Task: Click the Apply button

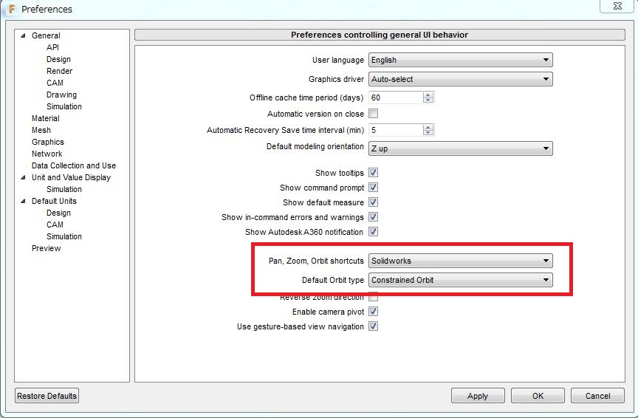Action: pyautogui.click(x=478, y=396)
